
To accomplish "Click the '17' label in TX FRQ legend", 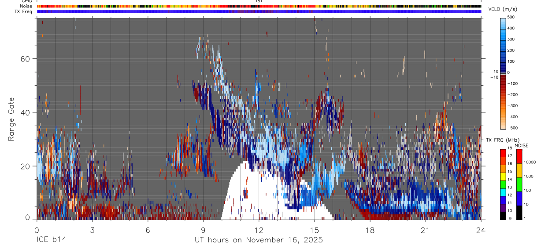I will 510,156.
